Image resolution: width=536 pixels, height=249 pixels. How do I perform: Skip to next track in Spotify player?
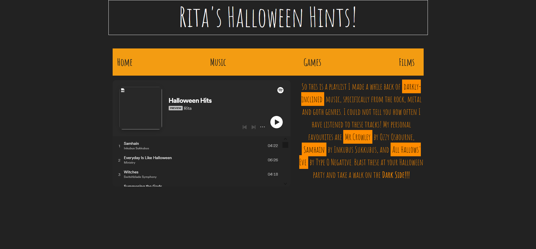pos(253,127)
